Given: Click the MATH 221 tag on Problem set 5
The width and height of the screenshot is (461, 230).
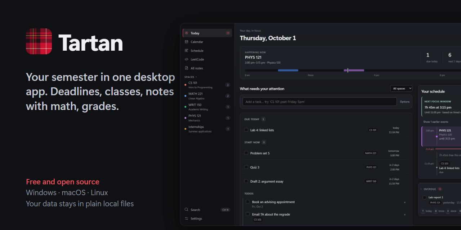Looking at the screenshot, I should [371, 153].
